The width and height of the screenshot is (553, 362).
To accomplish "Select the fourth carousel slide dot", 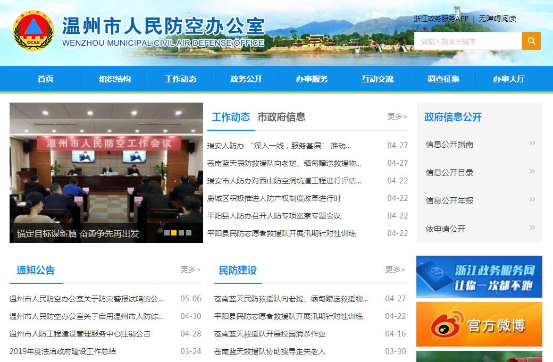I will pyautogui.click(x=189, y=233).
